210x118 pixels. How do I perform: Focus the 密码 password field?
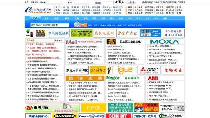tap(81, 2)
